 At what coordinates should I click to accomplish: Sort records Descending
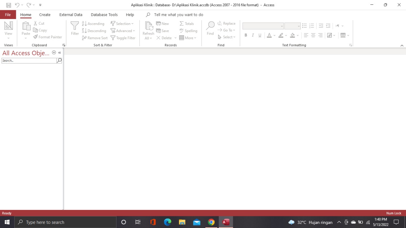click(94, 31)
